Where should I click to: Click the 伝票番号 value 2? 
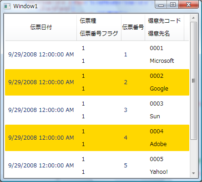(x=126, y=82)
